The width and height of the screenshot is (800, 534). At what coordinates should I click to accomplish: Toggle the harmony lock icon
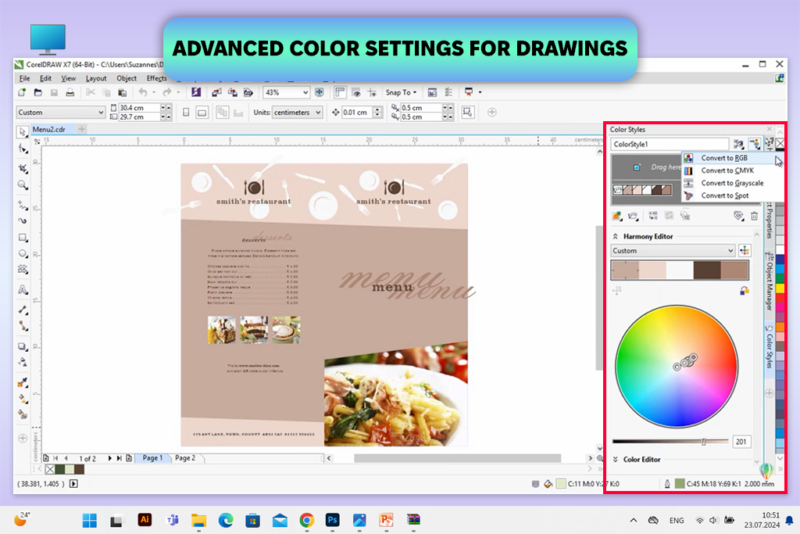745,291
